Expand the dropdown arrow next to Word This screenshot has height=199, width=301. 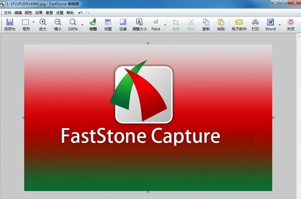tap(279, 25)
